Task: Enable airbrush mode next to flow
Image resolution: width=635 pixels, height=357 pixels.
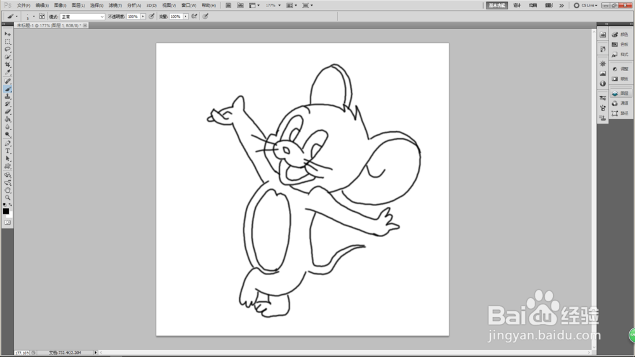Action: pyautogui.click(x=194, y=16)
